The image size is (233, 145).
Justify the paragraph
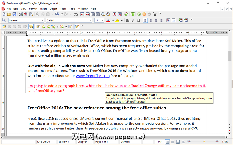coord(161,20)
